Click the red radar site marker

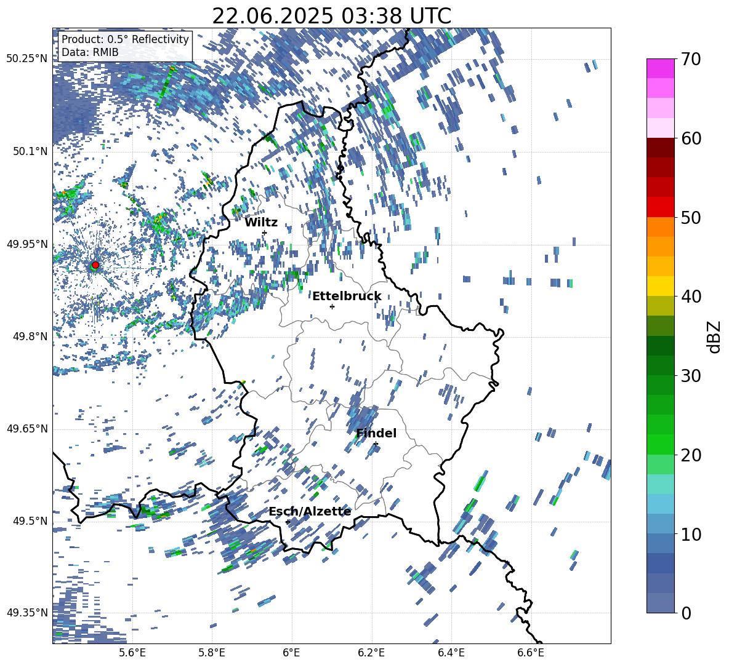[x=95, y=265]
